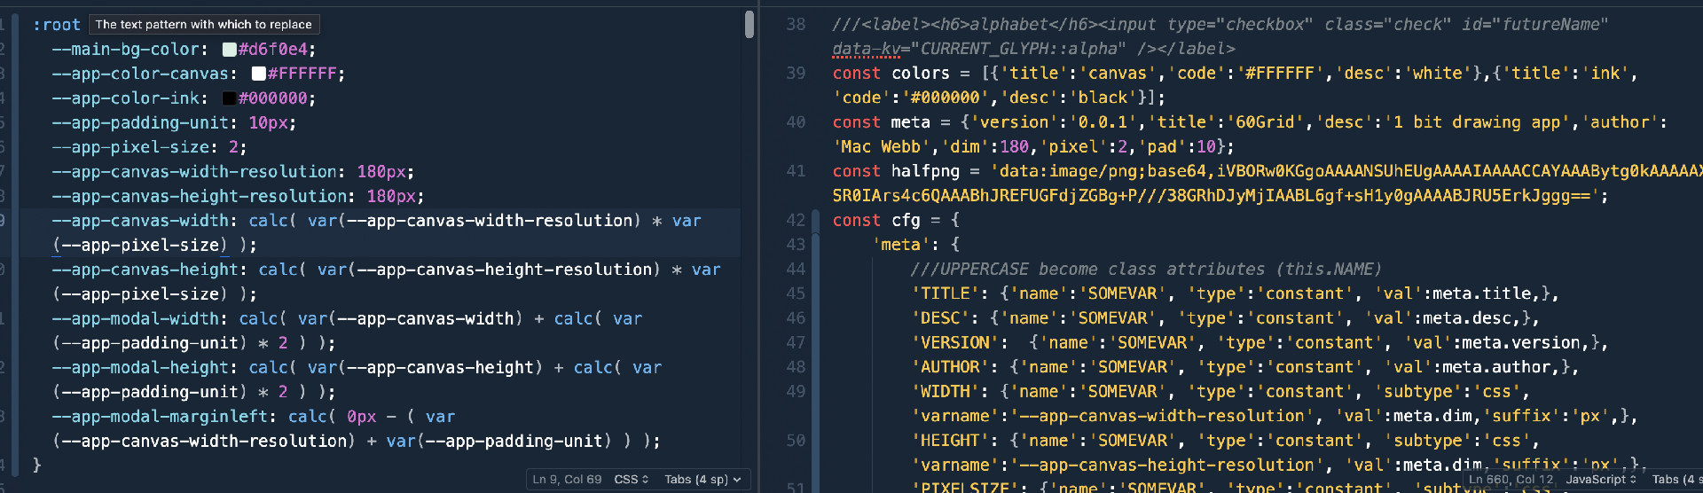The height and width of the screenshot is (493, 1703).
Task: Click the Ln 9, Col 69 position indicator
Action: click(x=567, y=480)
